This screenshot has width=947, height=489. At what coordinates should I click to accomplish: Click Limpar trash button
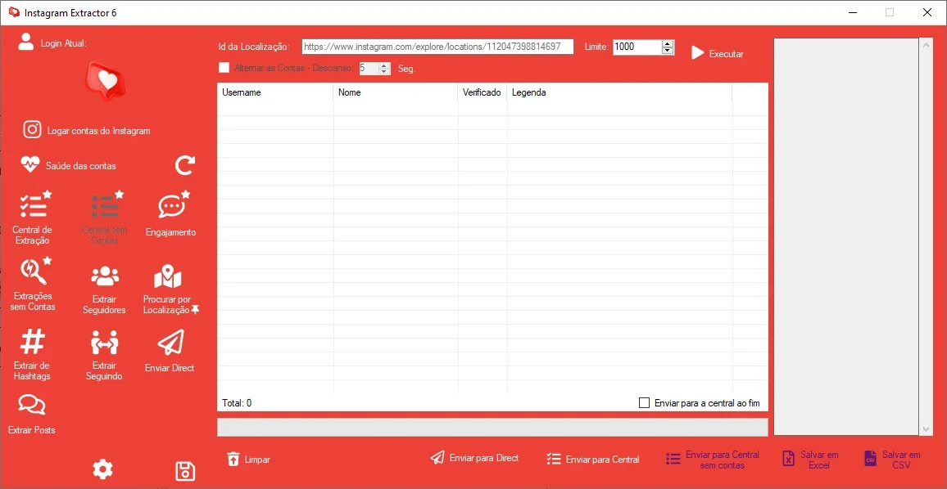pyautogui.click(x=249, y=460)
